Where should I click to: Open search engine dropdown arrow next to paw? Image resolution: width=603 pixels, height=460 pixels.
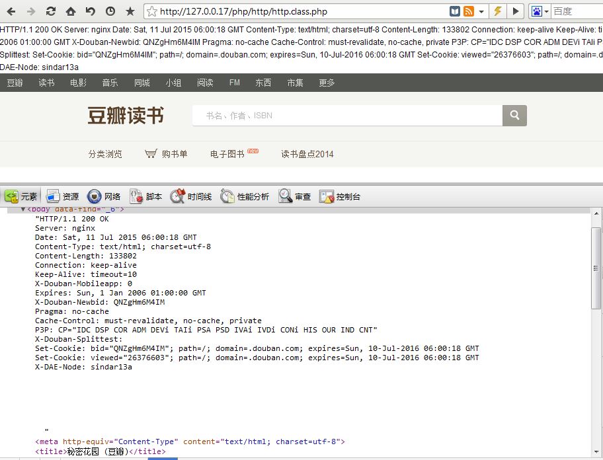[546, 12]
